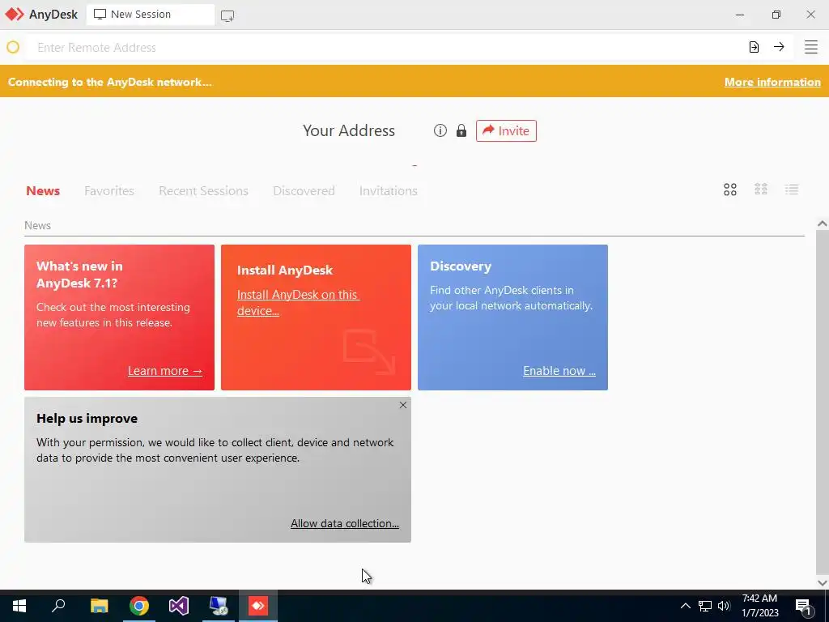This screenshot has height=622, width=829.
Task: Open File Explorer from taskbar
Action: coord(99,606)
